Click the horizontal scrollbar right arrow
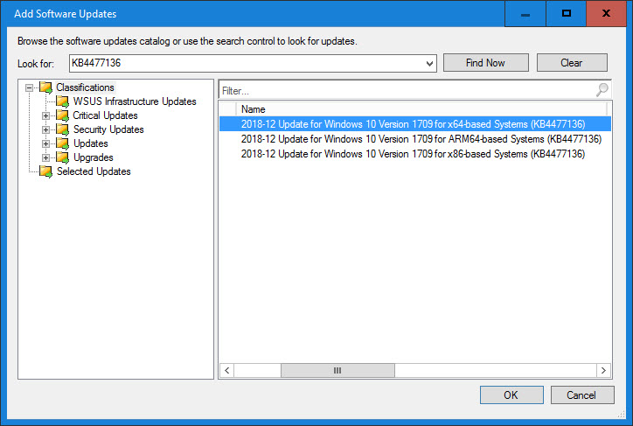 click(x=605, y=371)
